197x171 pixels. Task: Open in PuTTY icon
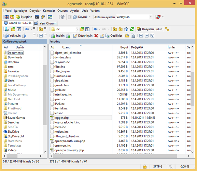point(43,17)
